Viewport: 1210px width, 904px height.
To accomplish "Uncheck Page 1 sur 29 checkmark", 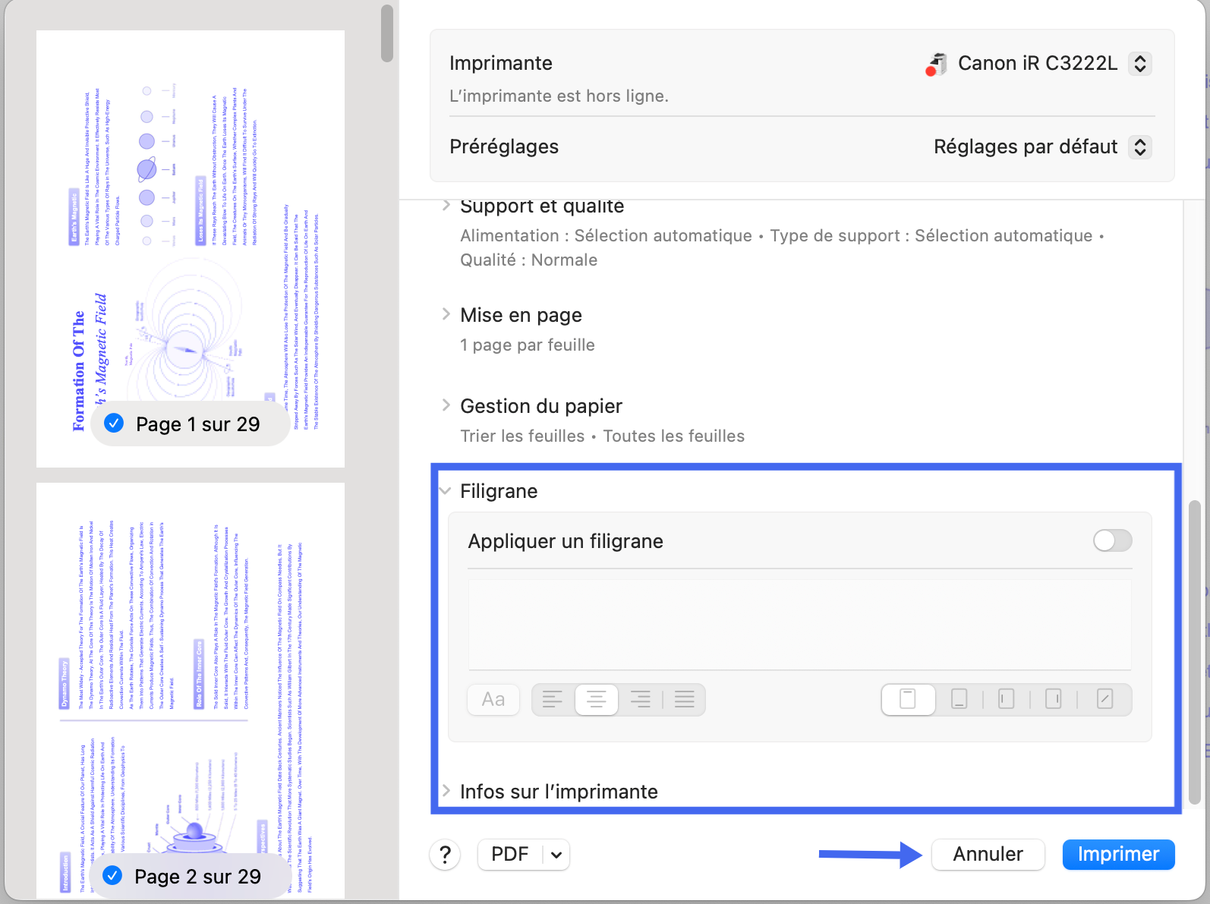I will 114,423.
